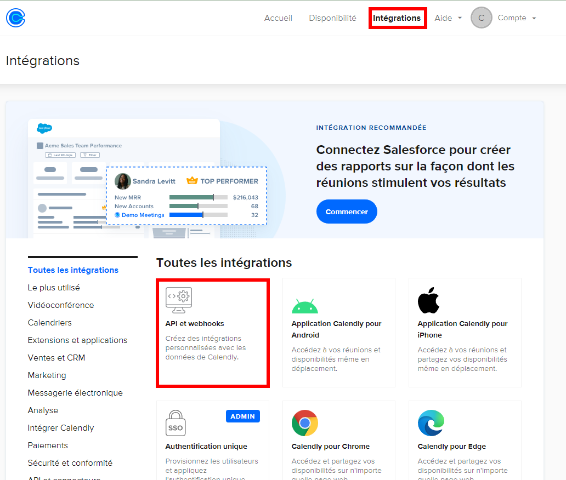Filter by Calendriers category
Viewport: 566px width, 480px height.
click(50, 323)
